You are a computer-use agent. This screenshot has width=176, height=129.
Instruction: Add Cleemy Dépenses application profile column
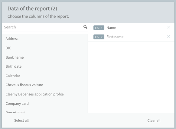pos(34,94)
